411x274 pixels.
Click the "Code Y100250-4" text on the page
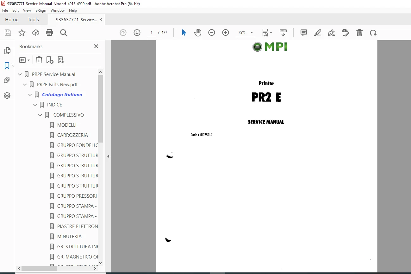[x=202, y=135]
